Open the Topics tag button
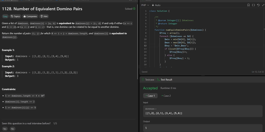Image resolution: width=265 pixels, height=132 pixels. pyautogui.click(x=15, y=16)
